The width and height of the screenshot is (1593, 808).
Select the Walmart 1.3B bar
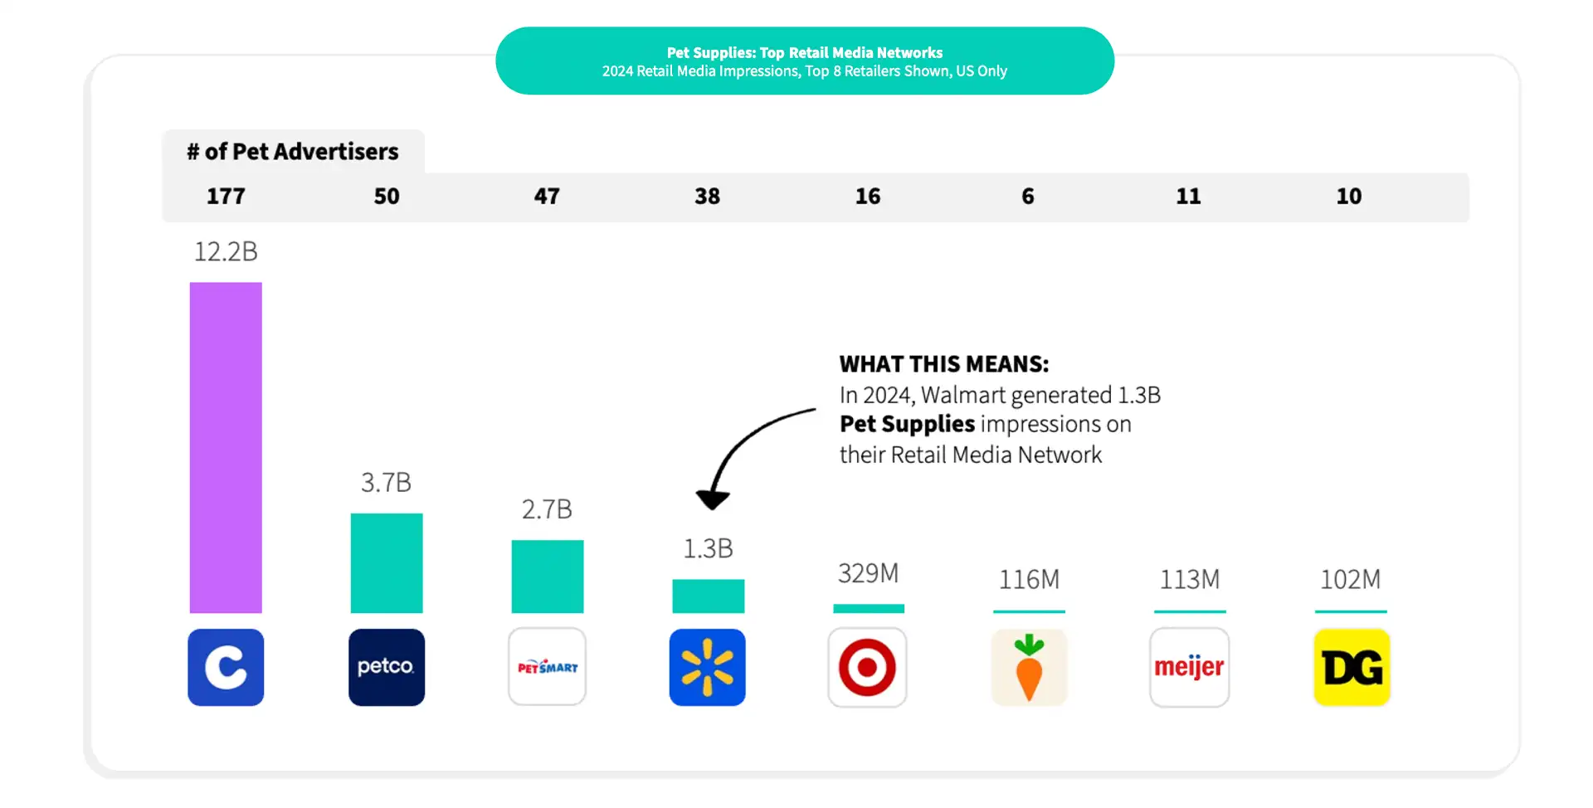709,596
